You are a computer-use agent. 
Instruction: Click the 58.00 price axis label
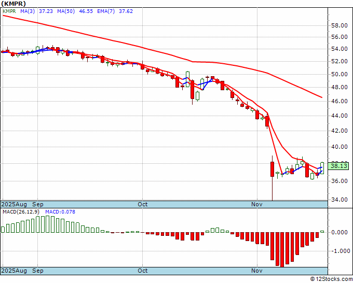pyautogui.click(x=340, y=25)
